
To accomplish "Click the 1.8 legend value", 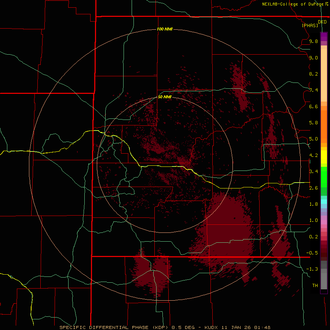I will click(313, 204).
